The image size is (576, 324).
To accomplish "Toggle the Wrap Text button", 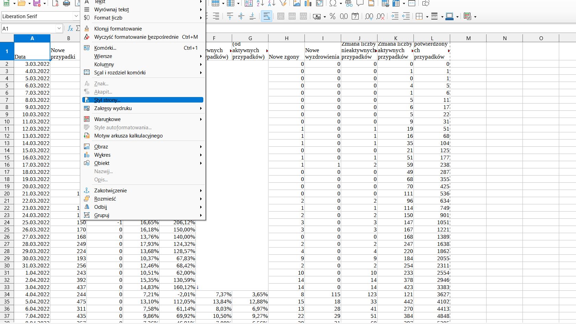I will click(266, 16).
